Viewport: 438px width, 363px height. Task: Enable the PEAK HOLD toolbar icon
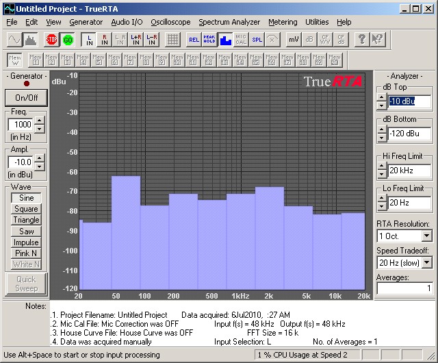coord(209,39)
